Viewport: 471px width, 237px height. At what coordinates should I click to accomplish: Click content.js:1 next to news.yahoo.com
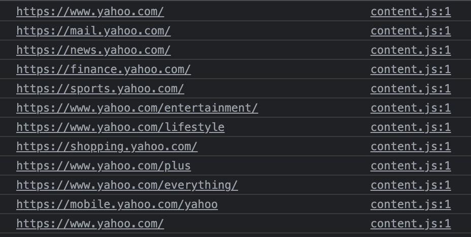pyautogui.click(x=411, y=50)
